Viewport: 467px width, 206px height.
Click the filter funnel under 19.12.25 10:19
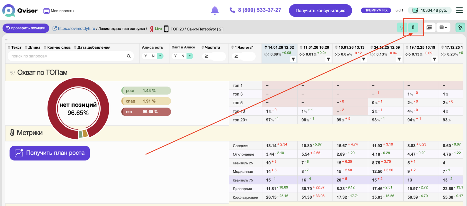click(434, 59)
